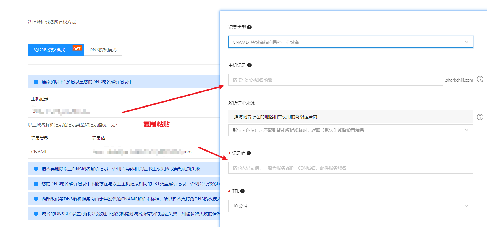Click chevron arrow of CNAME record type selector
487x227 pixels.
coord(467,42)
